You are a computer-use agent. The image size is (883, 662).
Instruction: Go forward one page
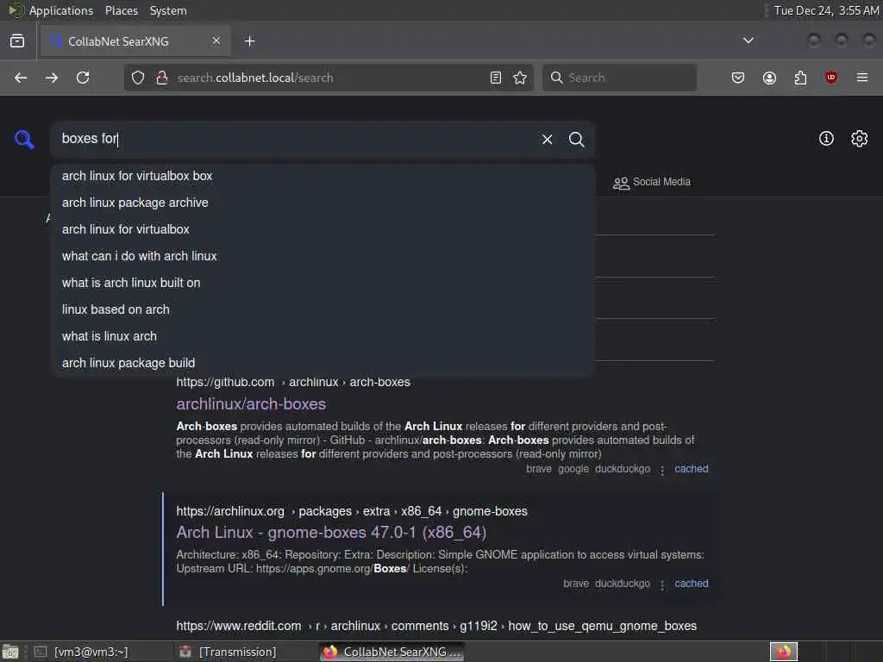[52, 78]
